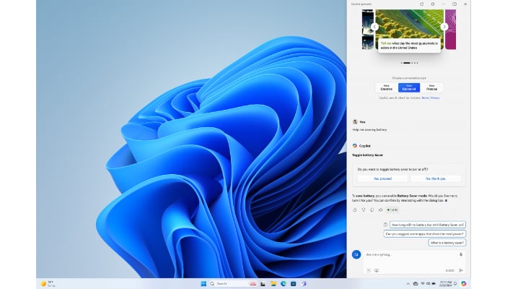Show next suggestion in Copilot carousel
The width and height of the screenshot is (505, 289).
click(444, 27)
